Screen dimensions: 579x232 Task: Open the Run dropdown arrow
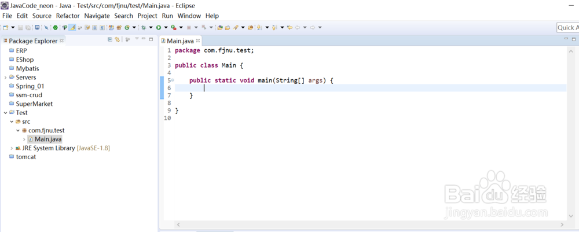click(x=166, y=27)
